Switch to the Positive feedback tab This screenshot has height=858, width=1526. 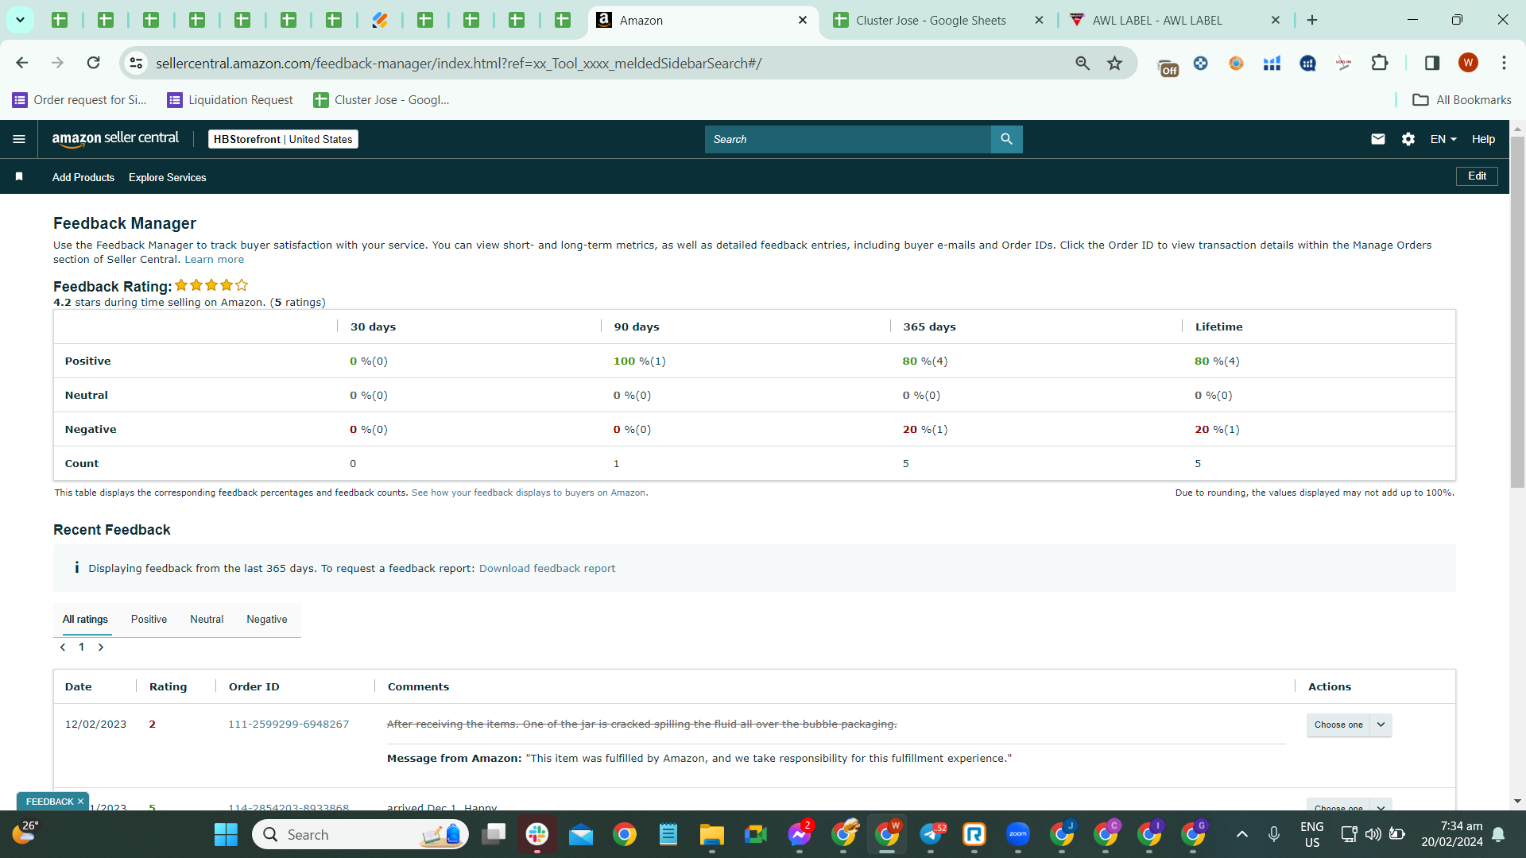(149, 619)
